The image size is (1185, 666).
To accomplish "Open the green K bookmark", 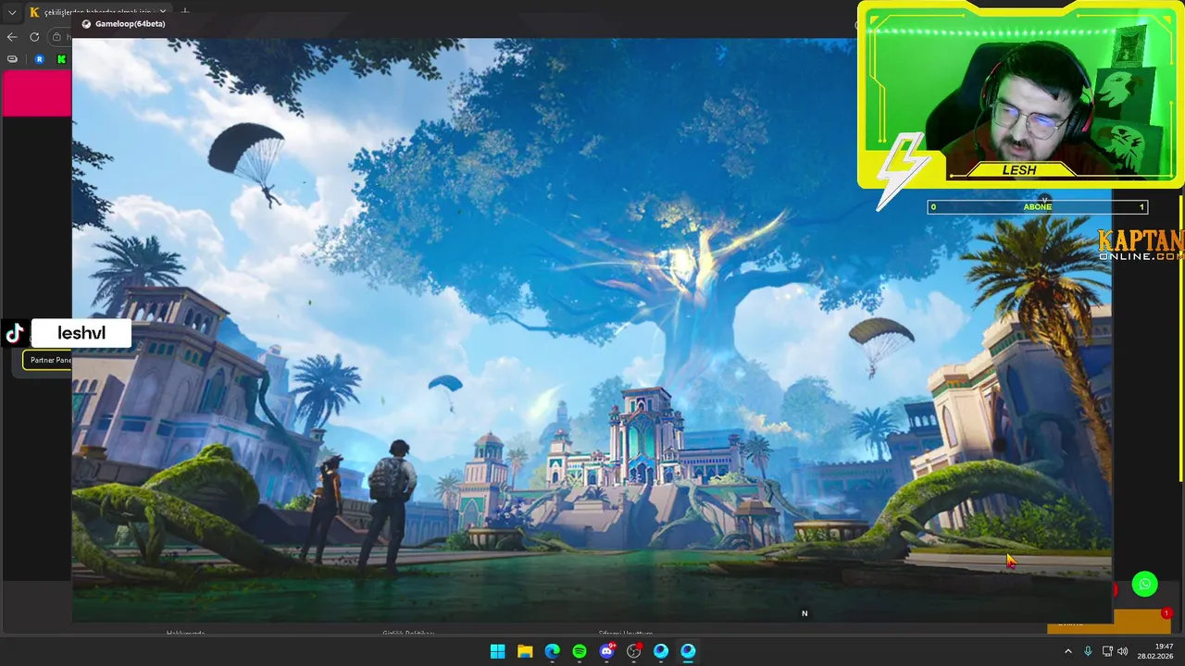I will pos(61,59).
